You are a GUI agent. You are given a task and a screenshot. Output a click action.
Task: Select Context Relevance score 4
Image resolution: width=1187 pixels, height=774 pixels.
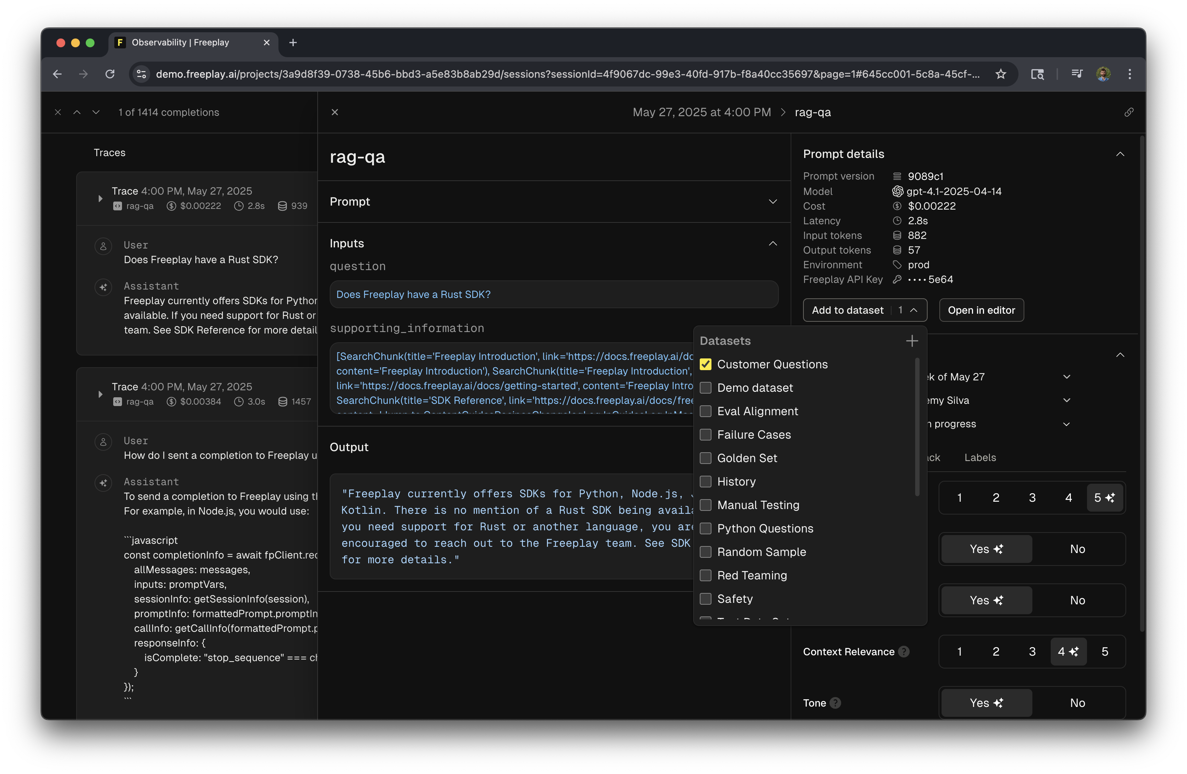click(1068, 651)
